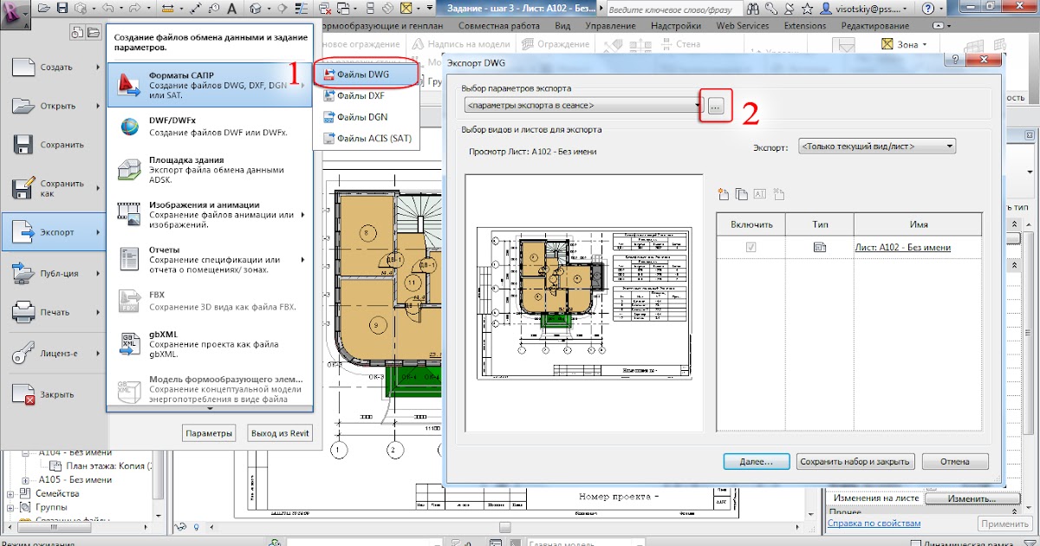Viewport: 1040px width, 546px height.
Task: Open the export setup selection dropdown
Action: (x=582, y=106)
